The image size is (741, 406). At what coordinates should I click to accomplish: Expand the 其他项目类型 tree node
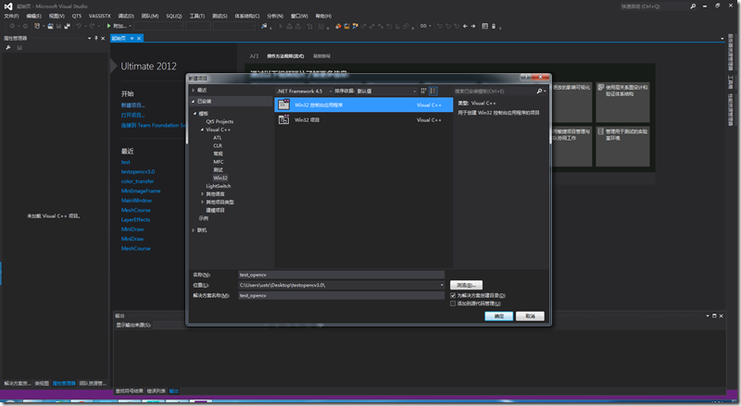(202, 202)
